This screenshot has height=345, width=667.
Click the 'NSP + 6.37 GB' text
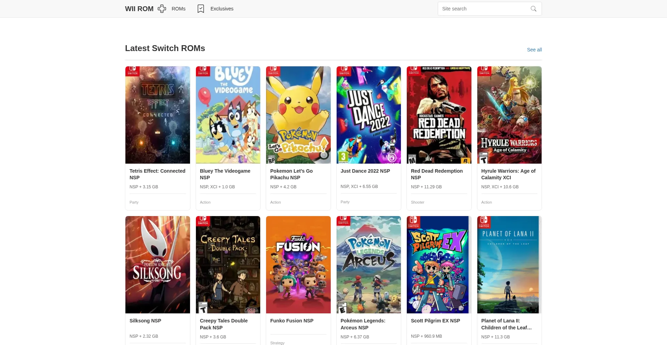(x=355, y=337)
